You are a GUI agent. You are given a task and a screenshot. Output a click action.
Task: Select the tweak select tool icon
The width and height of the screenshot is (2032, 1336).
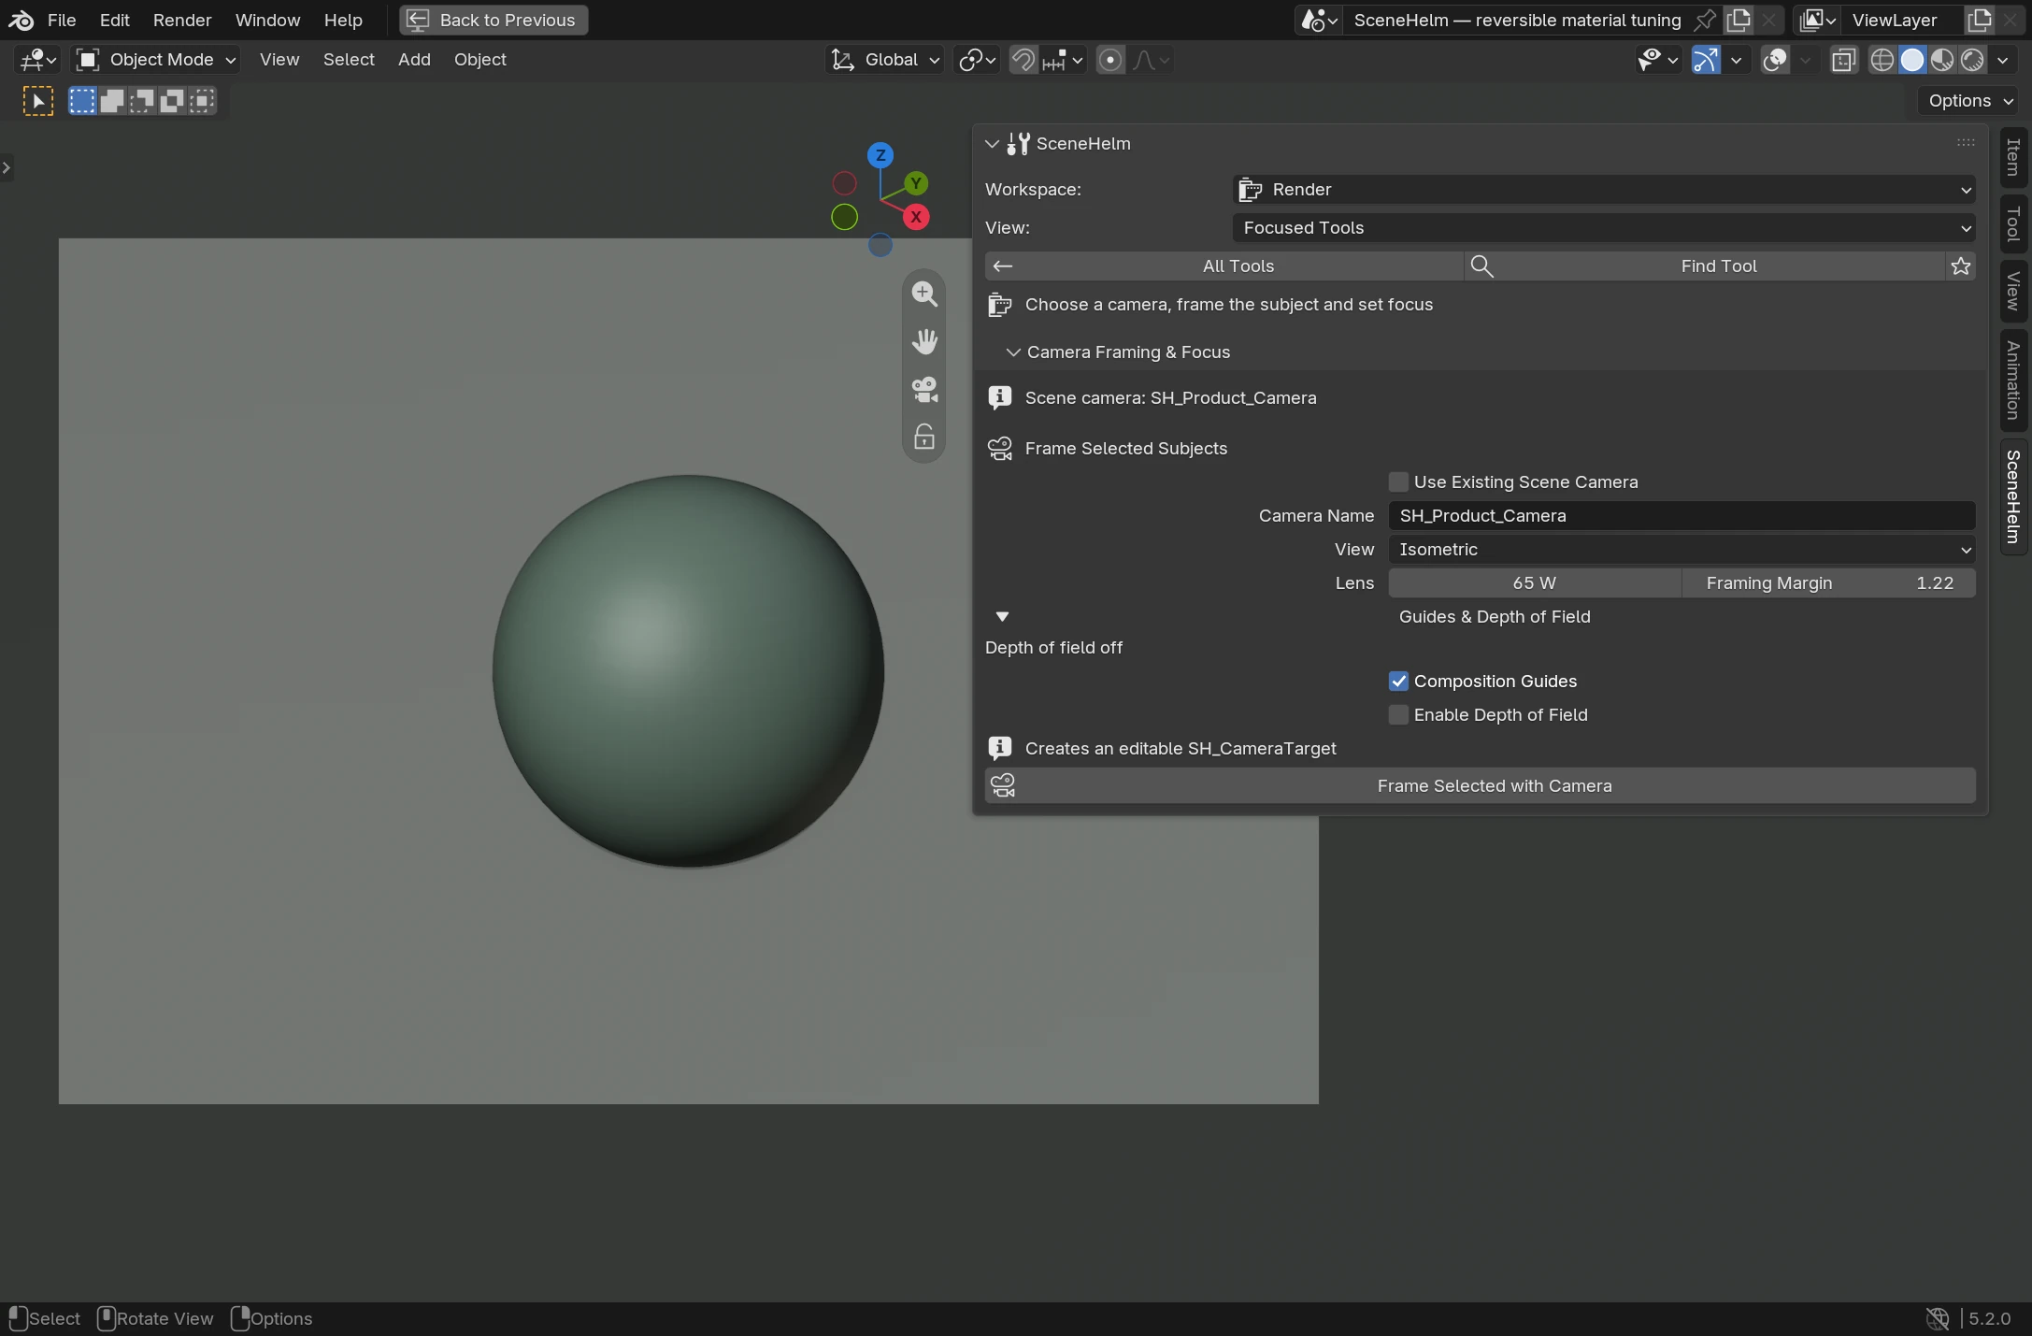(37, 101)
